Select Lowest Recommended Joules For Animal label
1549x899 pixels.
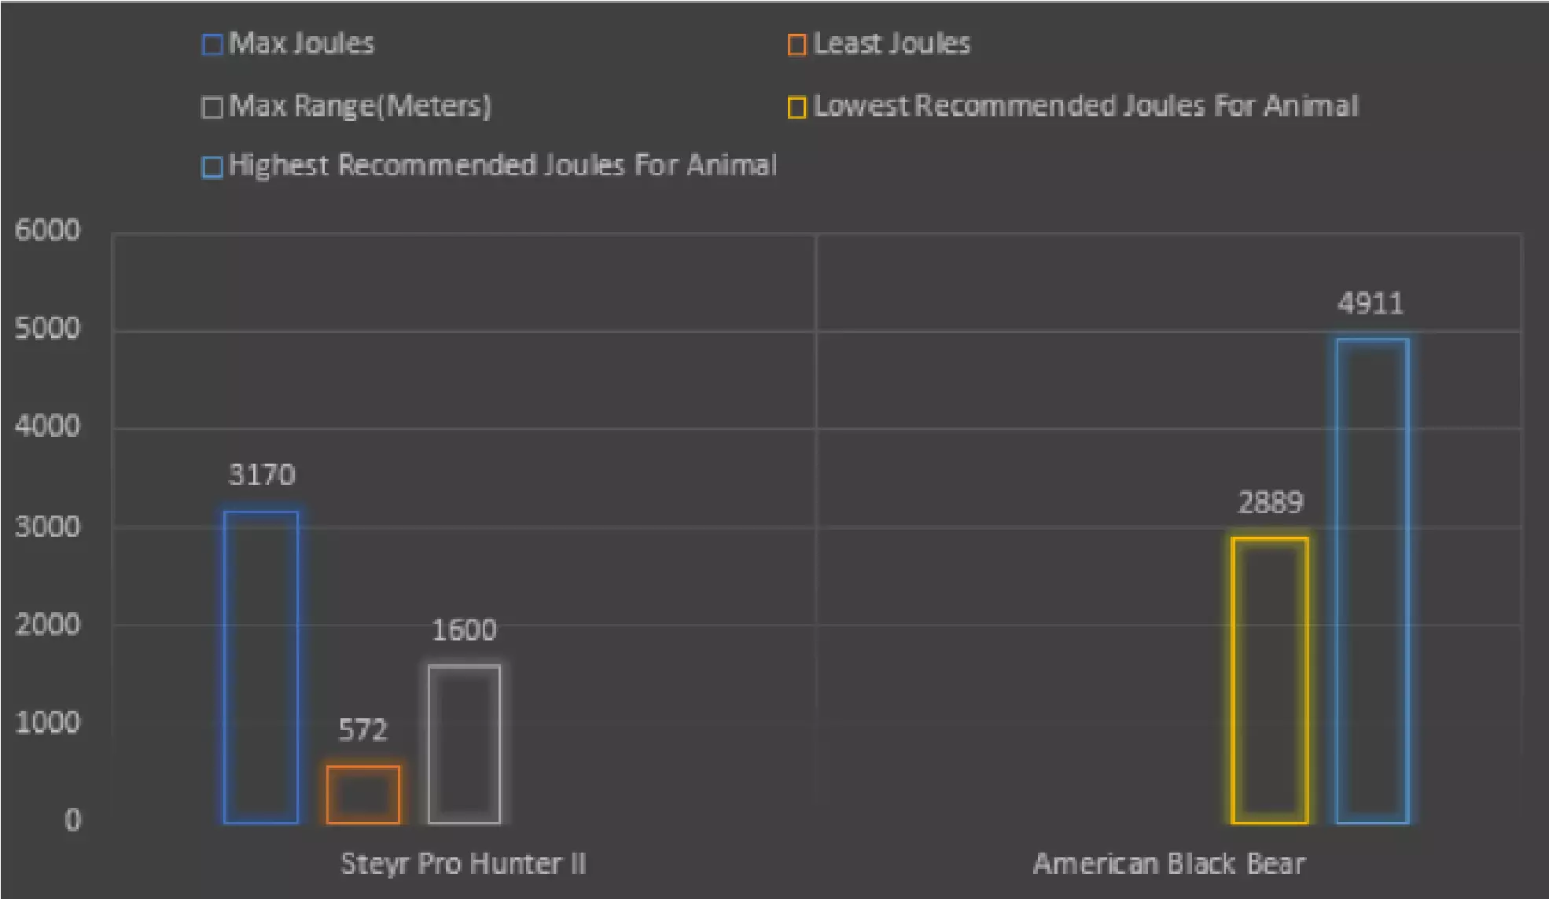pyautogui.click(x=1085, y=106)
